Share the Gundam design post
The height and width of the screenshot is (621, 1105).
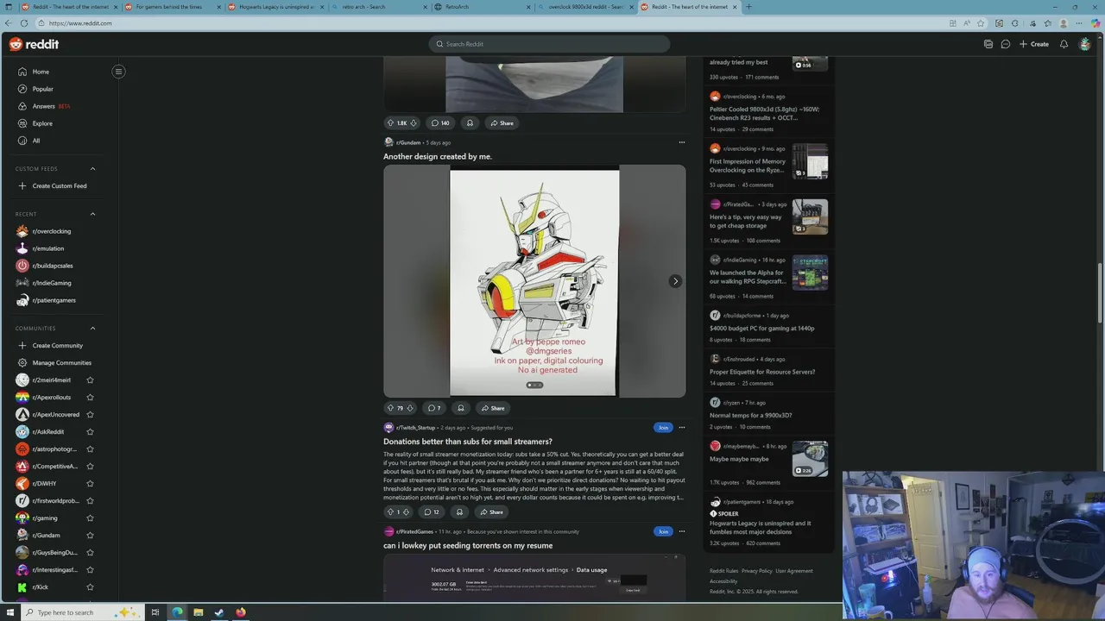pos(493,408)
